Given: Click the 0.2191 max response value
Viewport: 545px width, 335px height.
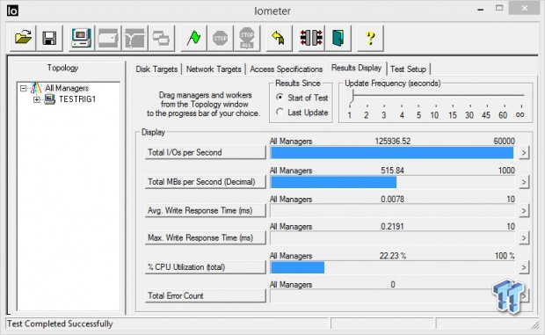Looking at the screenshot, I should [392, 227].
